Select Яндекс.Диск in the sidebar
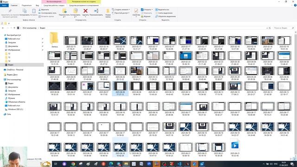The image size is (297, 167). click(12, 75)
